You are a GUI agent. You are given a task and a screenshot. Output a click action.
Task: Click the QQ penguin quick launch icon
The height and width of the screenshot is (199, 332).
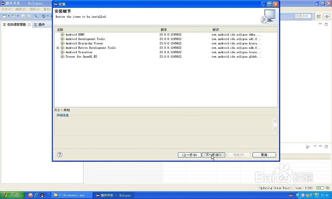click(x=42, y=195)
